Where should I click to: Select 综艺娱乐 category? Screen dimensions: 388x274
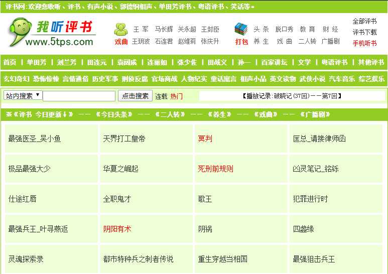(x=371, y=79)
